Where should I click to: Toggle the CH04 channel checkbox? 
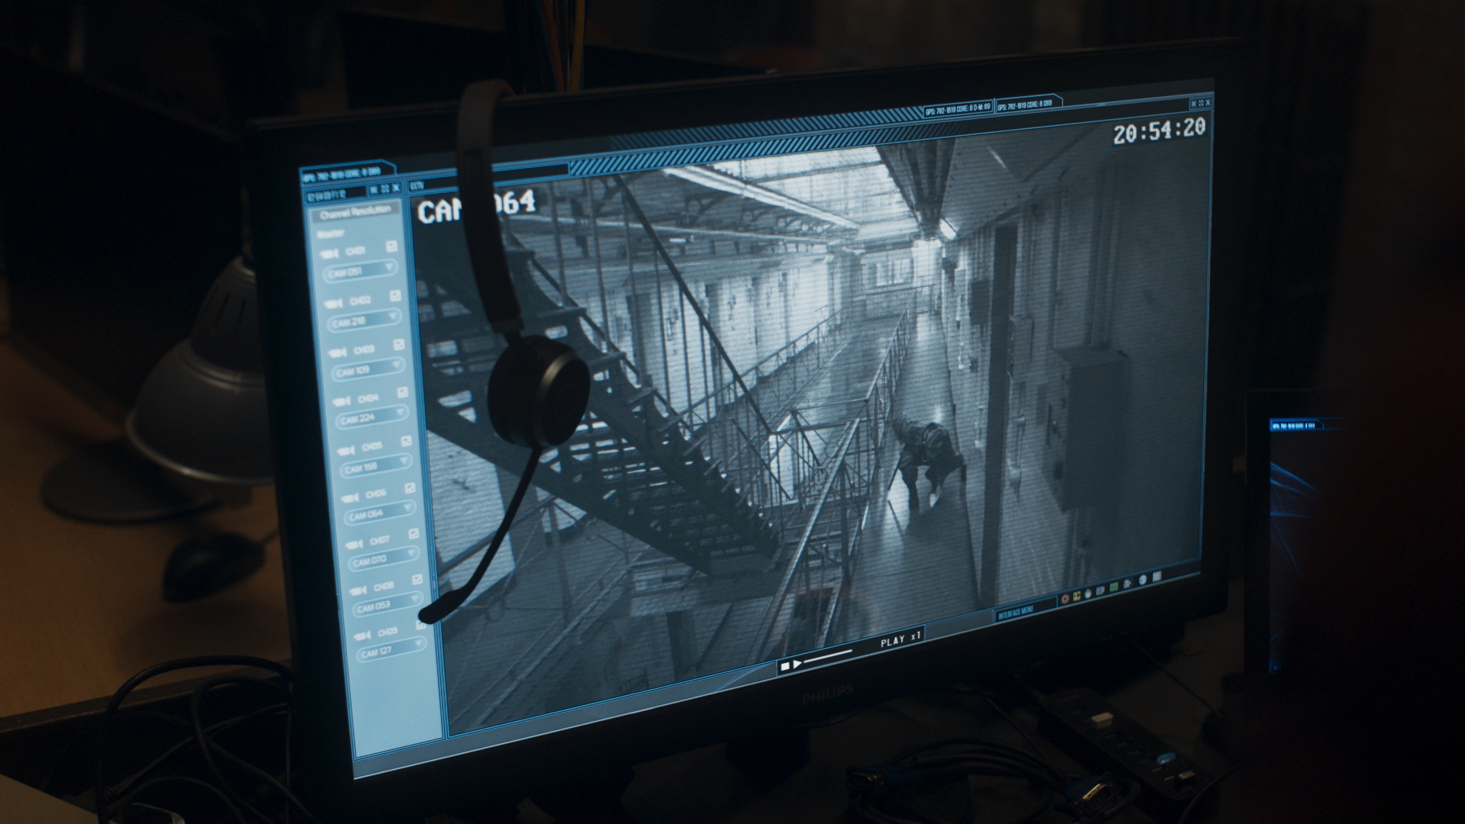tap(403, 393)
